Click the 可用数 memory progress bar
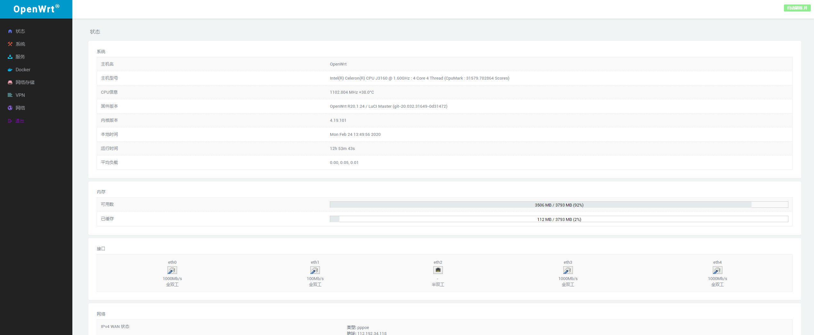Screen dimensions: 814x335 pos(559,205)
